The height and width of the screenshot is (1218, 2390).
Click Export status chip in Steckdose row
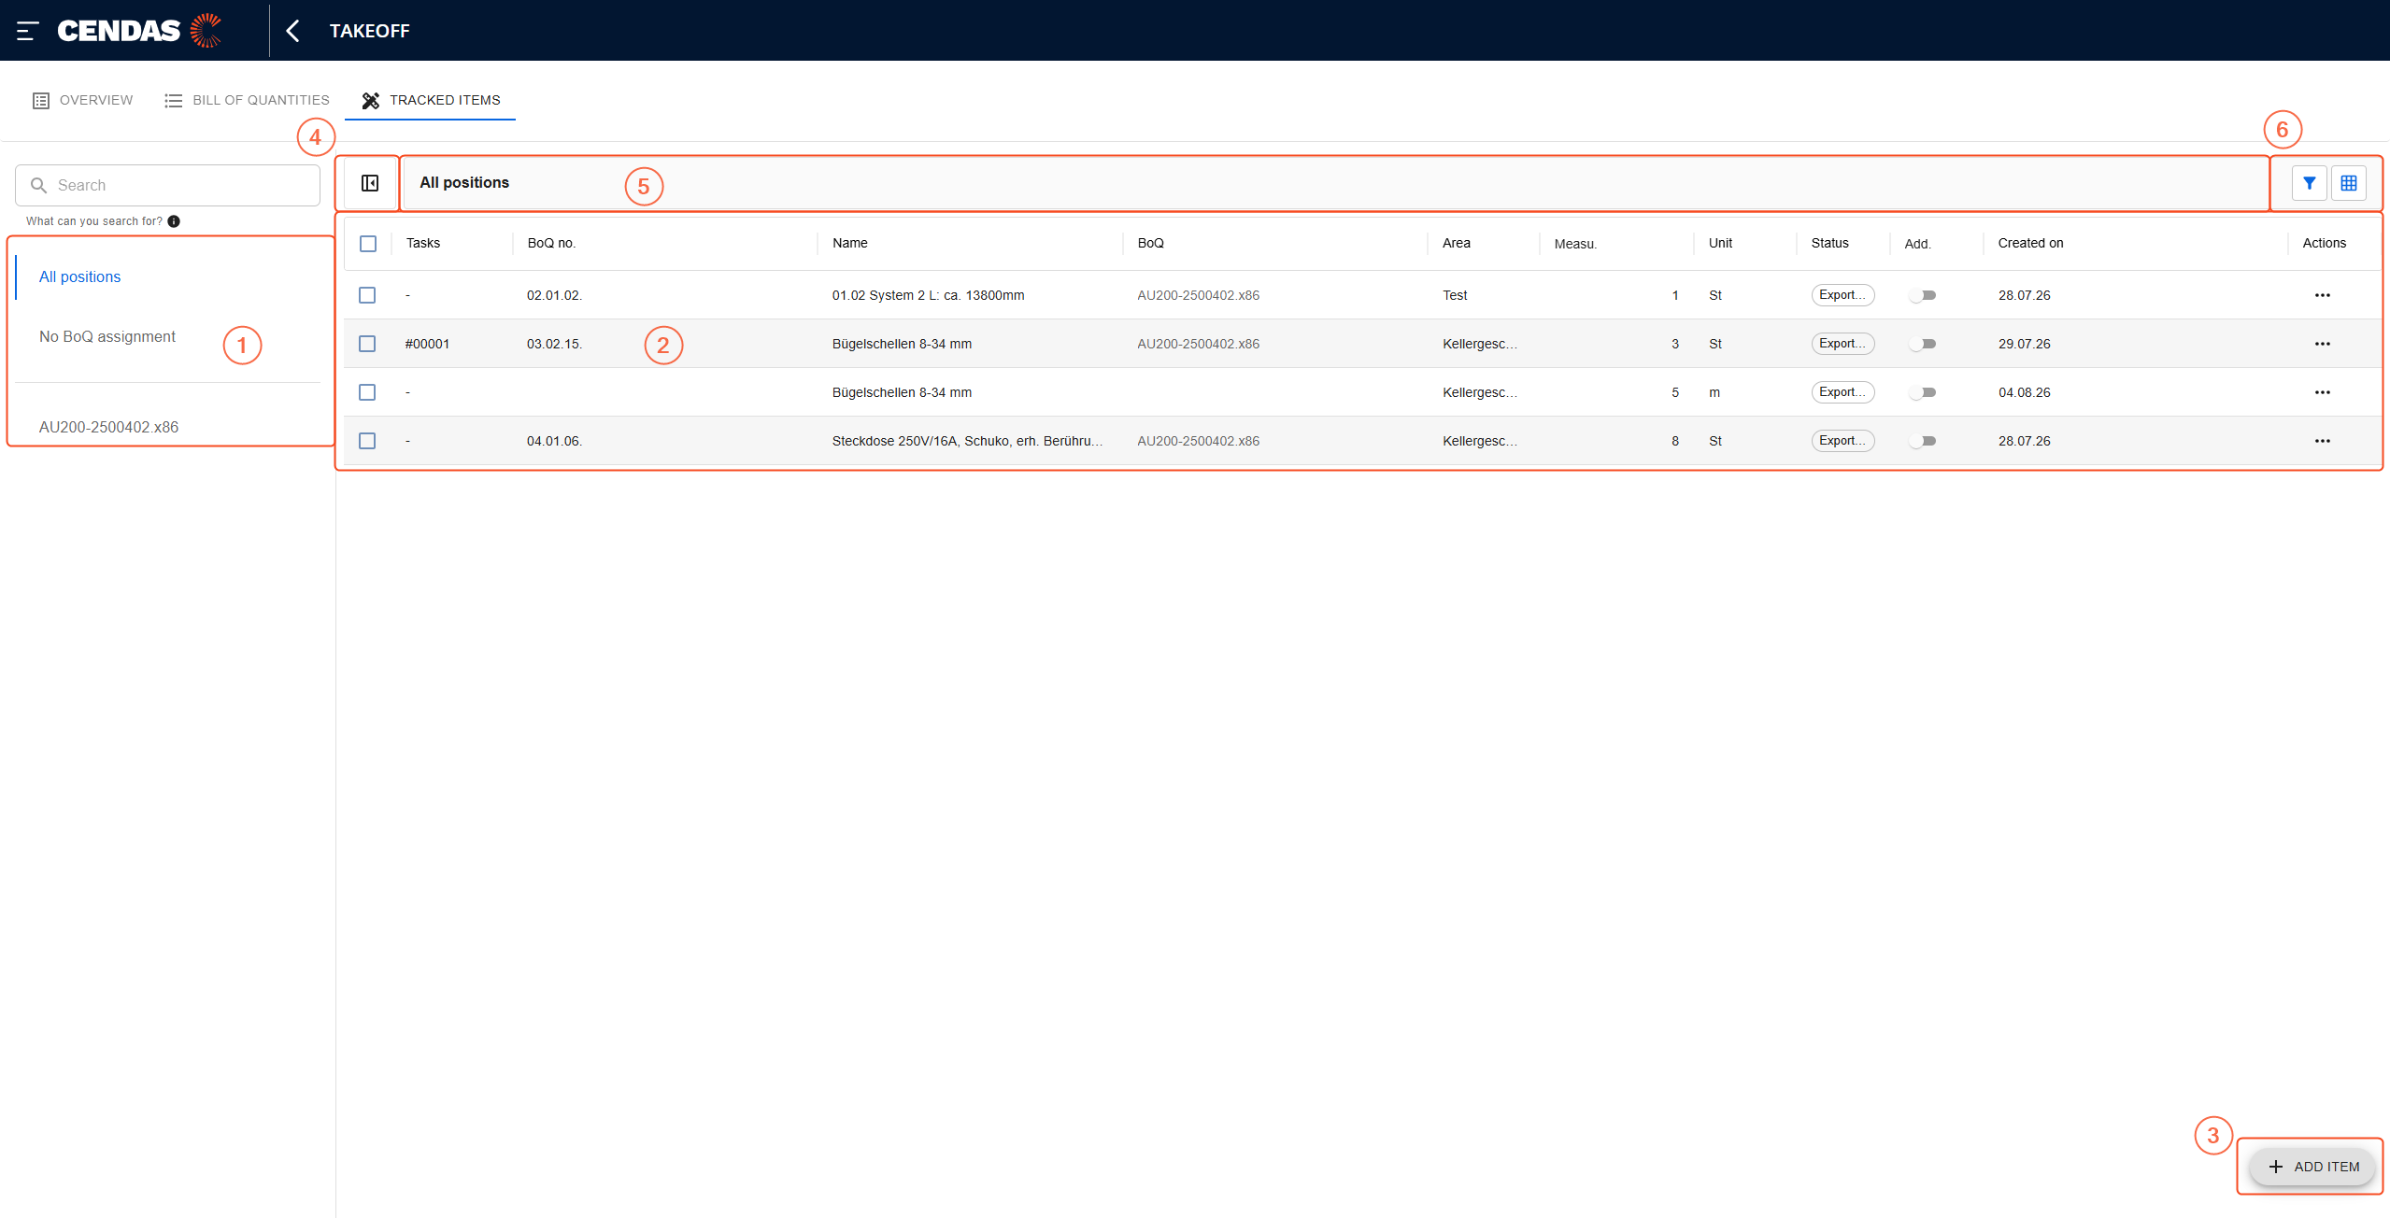[x=1842, y=441]
